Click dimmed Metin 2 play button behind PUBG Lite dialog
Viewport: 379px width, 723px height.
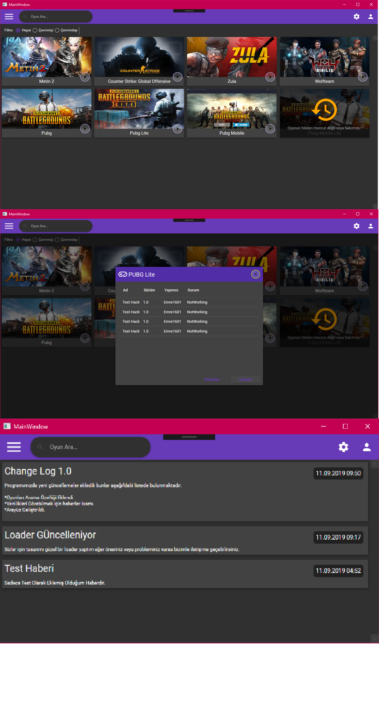pos(85,286)
